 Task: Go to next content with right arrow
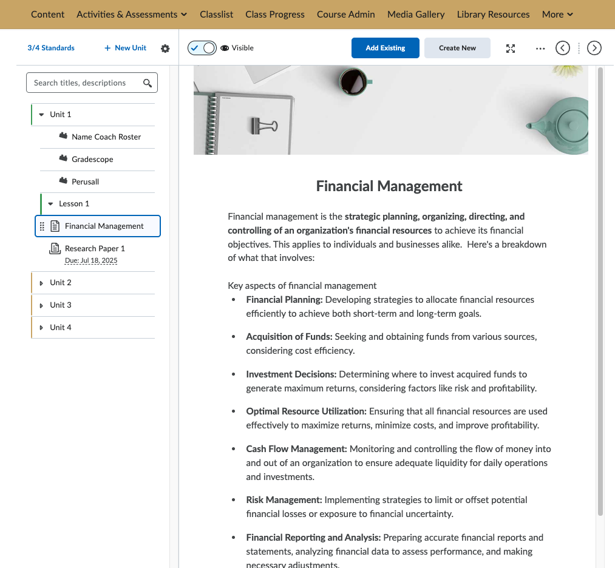pyautogui.click(x=594, y=48)
